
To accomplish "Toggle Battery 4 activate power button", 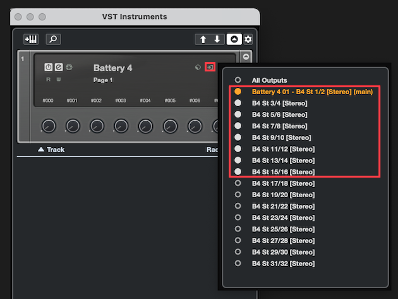I will point(48,67).
